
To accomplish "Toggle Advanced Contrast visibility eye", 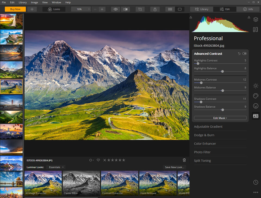I will [x=244, y=54].
